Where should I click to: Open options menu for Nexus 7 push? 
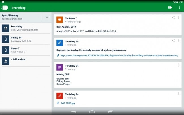[x=179, y=18]
